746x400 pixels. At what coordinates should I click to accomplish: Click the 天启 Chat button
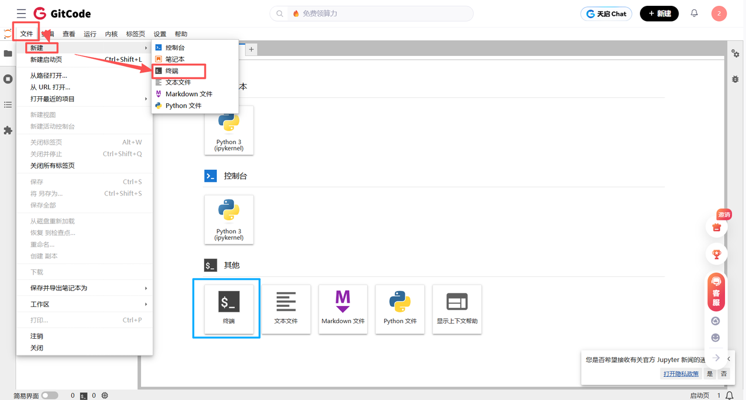click(607, 13)
